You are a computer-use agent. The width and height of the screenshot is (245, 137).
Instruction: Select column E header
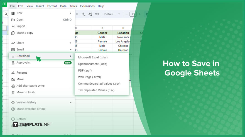pos(123,28)
